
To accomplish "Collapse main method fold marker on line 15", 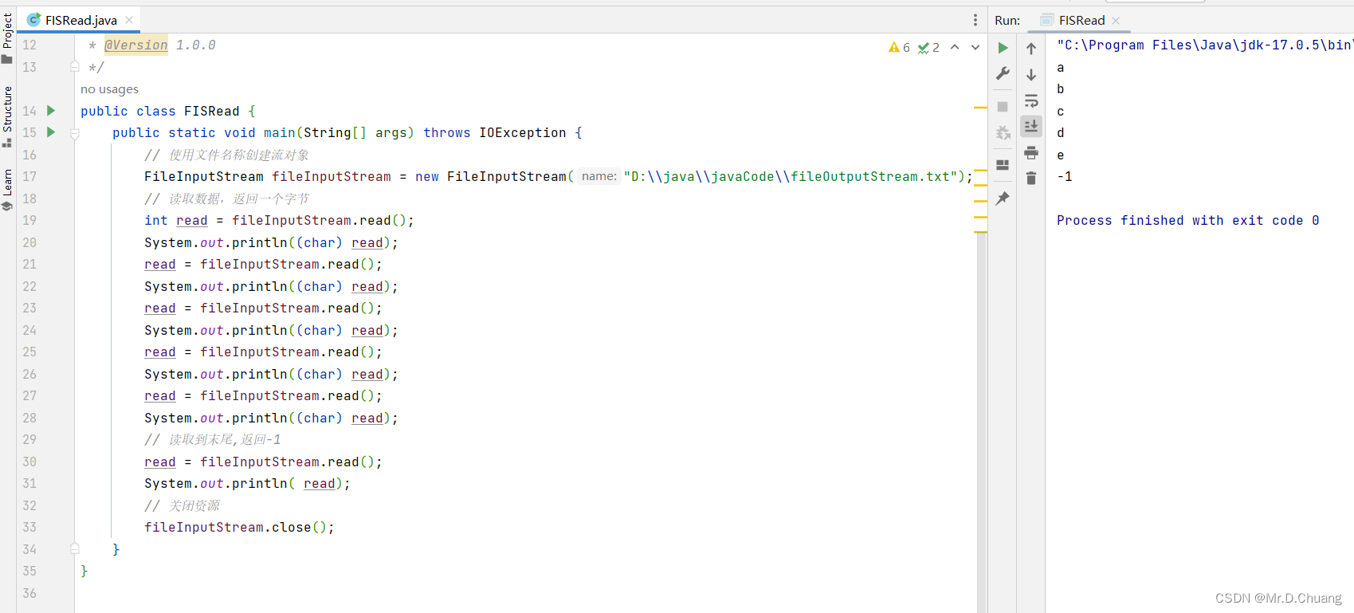I will [x=75, y=134].
